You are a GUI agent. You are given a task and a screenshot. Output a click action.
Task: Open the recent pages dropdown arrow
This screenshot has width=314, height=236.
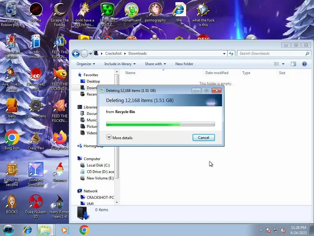tap(90, 54)
